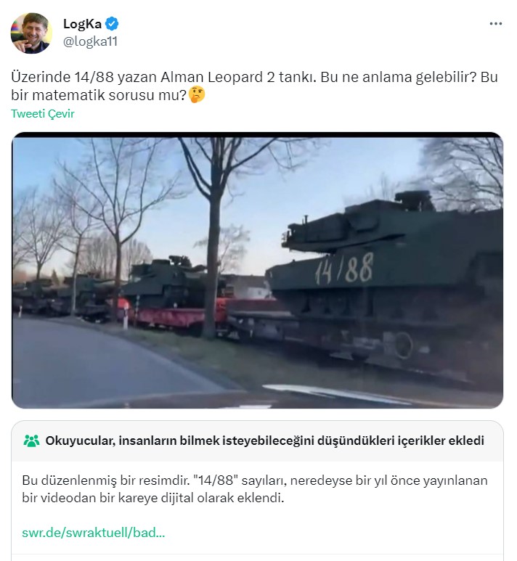The image size is (517, 561).
Task: Select the "Okuyucular, insanların bilmek..." note header
Action: tap(264, 441)
